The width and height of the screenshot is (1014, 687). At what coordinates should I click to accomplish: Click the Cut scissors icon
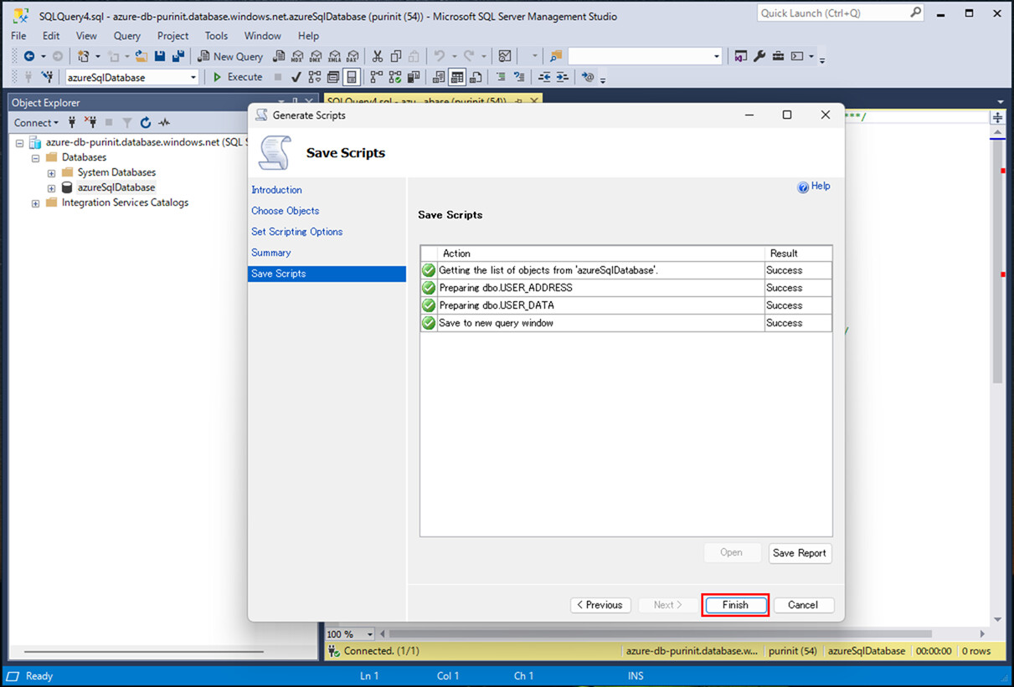coord(377,56)
